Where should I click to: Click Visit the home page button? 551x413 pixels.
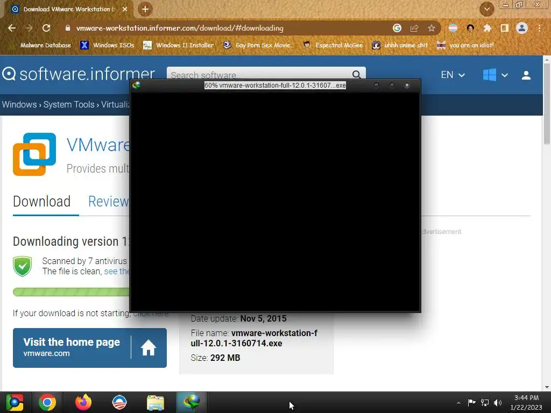[x=90, y=348]
